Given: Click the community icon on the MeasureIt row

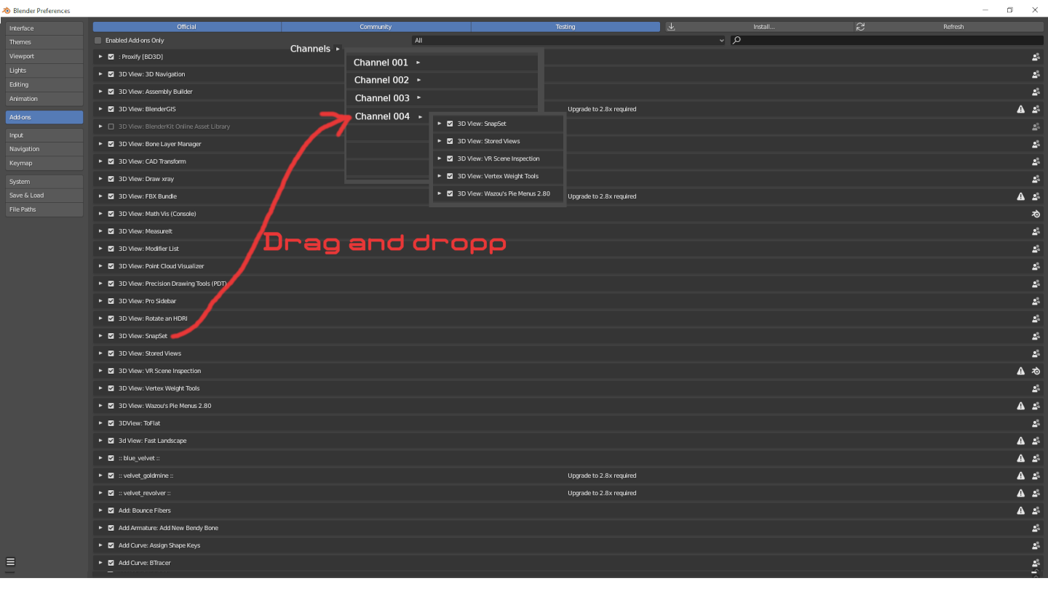Looking at the screenshot, I should coord(1036,231).
